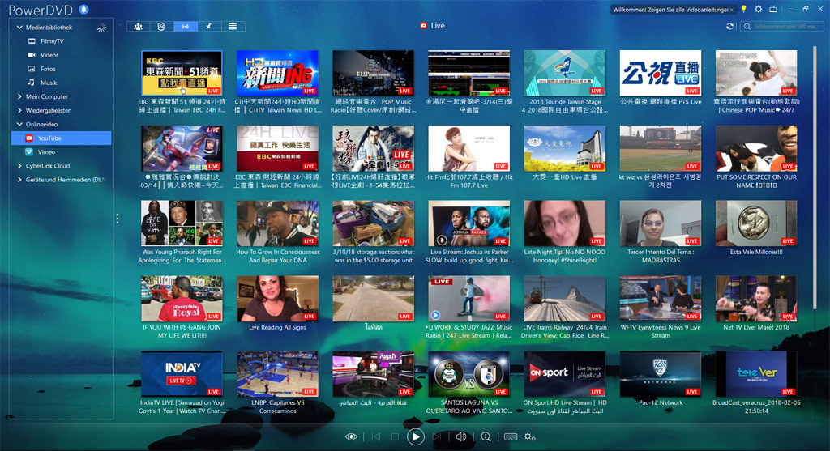Open Hit Fm 107.7 Live thumbnail
The image size is (830, 451).
468,148
